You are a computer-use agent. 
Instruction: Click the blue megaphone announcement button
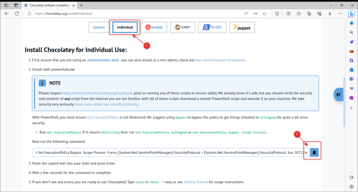point(338,95)
